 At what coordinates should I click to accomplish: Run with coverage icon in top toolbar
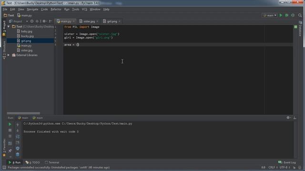[x=293, y=15]
